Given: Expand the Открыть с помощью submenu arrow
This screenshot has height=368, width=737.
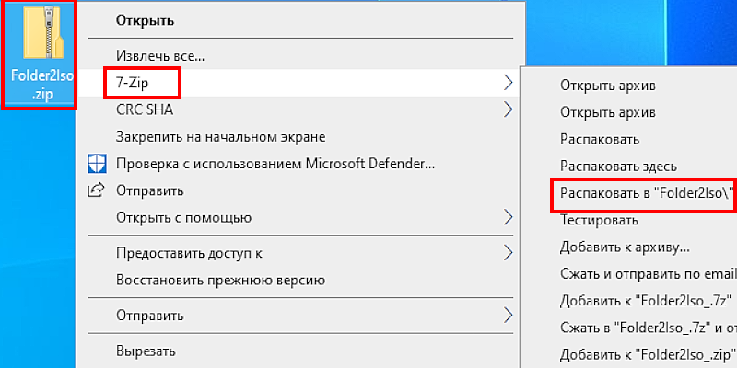Looking at the screenshot, I should pyautogui.click(x=508, y=217).
